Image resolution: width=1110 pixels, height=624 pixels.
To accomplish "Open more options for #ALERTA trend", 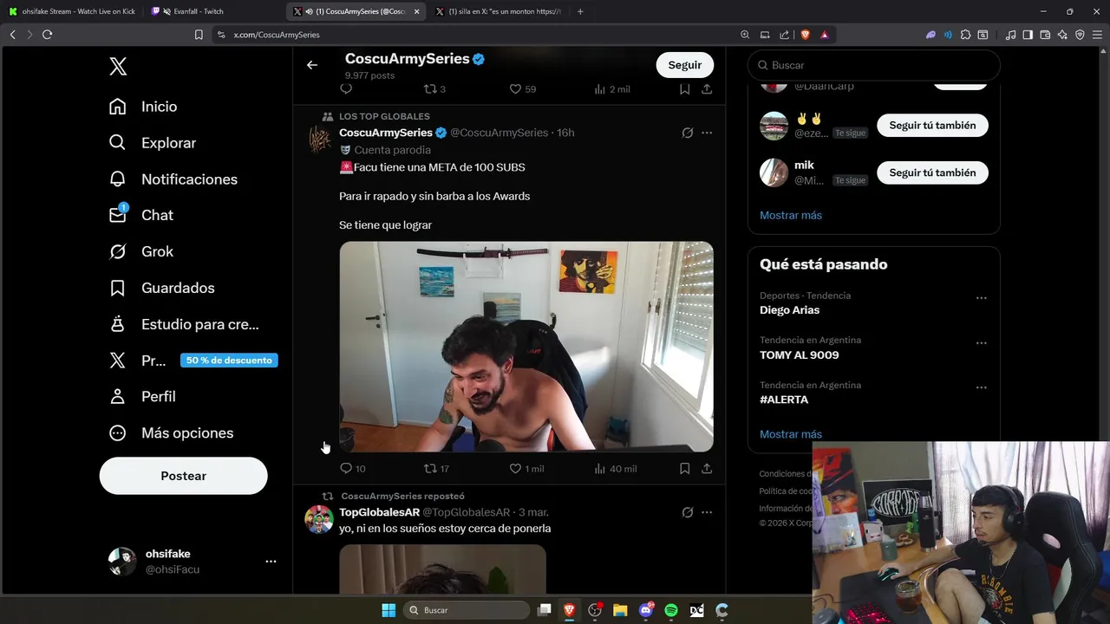I will [x=981, y=387].
